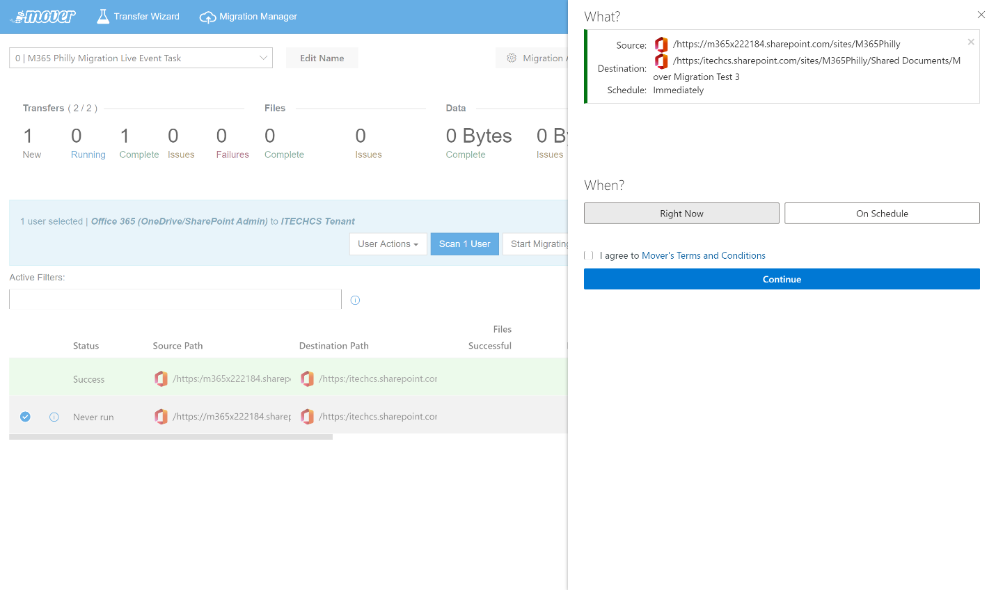Click the Mover logo
Viewport: 996px width, 590px height.
click(x=43, y=17)
